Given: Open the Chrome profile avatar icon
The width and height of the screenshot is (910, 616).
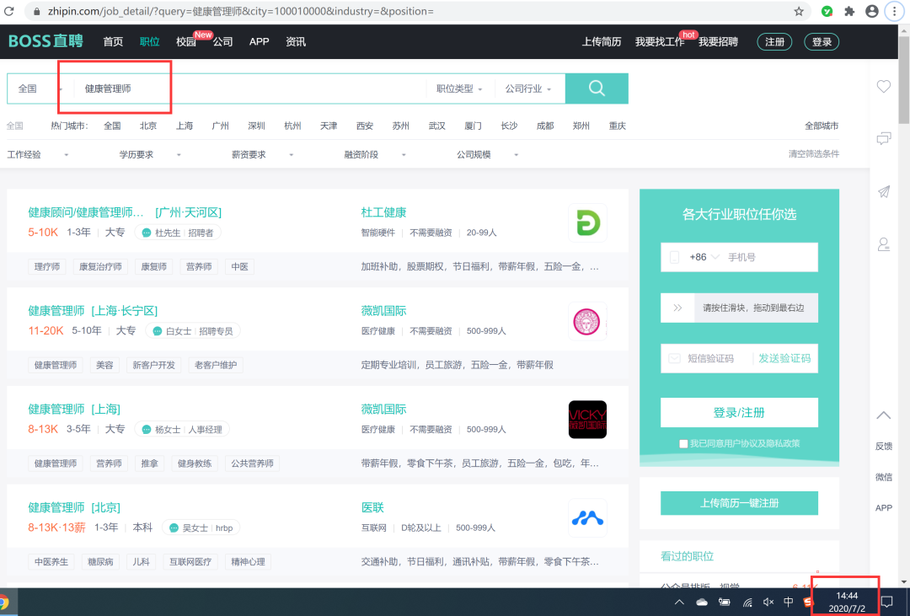Looking at the screenshot, I should pyautogui.click(x=872, y=11).
